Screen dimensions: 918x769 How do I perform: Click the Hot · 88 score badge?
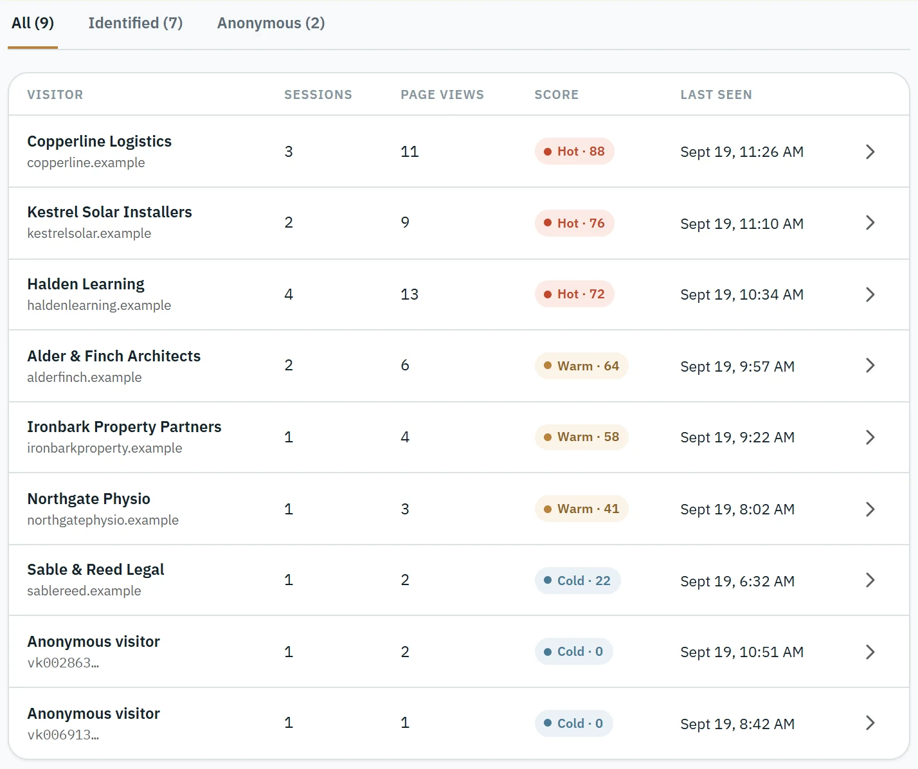pos(575,152)
